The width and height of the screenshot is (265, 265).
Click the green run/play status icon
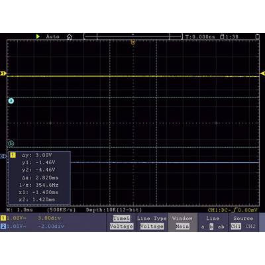(x=38, y=36)
